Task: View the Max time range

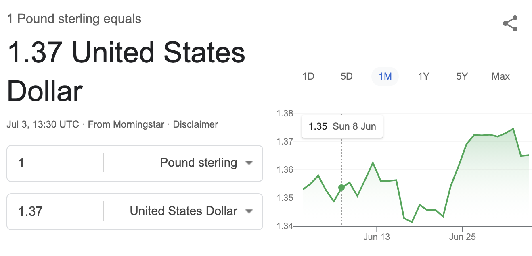Action: (x=501, y=76)
